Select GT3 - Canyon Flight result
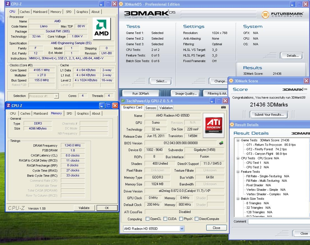The width and height of the screenshot is (310, 245). tap(267, 154)
